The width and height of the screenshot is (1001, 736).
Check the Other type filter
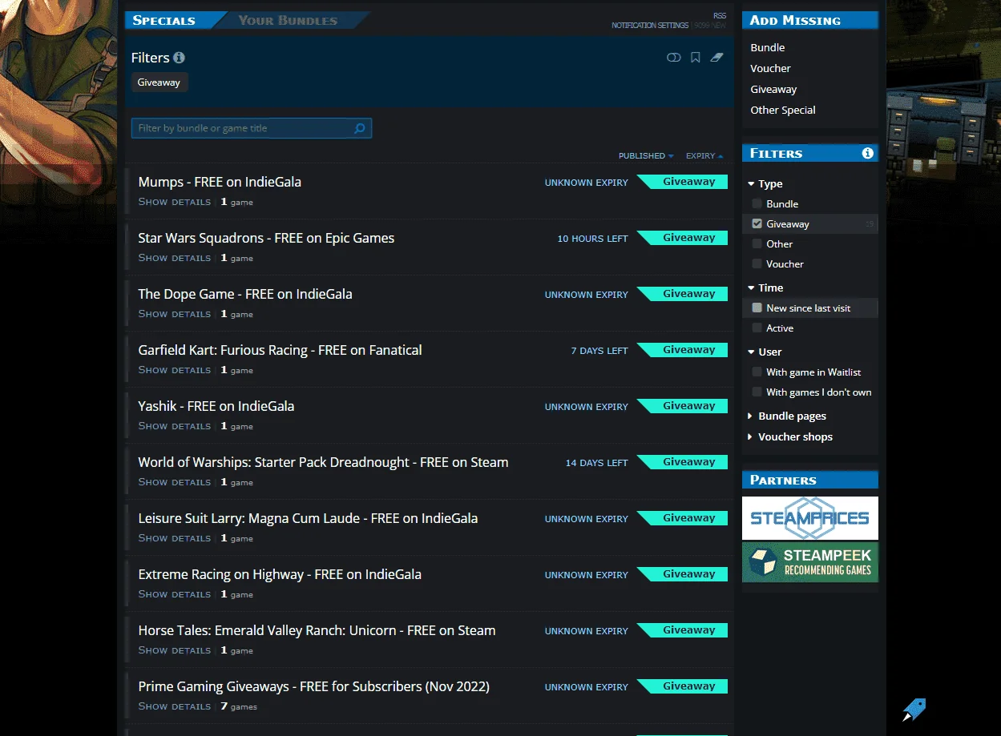(x=757, y=244)
